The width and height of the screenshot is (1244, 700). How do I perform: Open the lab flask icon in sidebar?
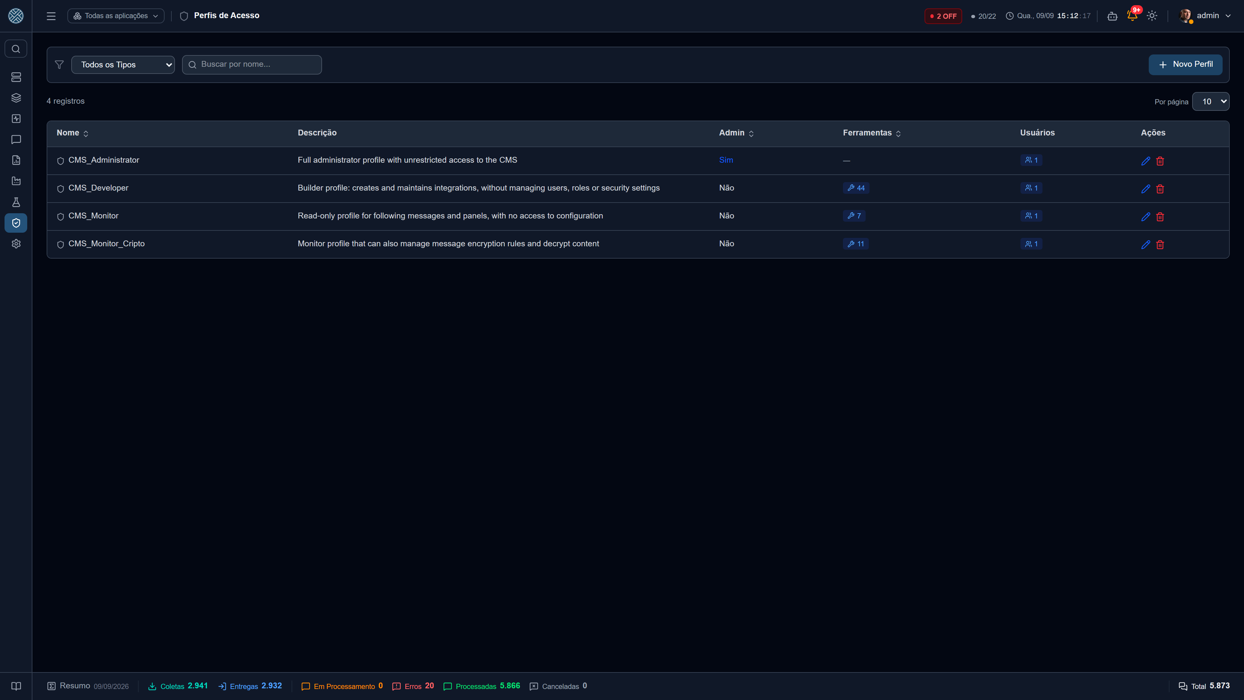coord(16,202)
